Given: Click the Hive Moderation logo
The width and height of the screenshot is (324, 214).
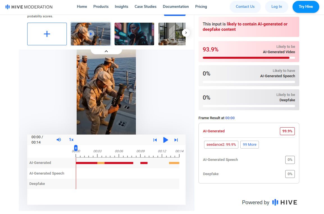Looking at the screenshot, I should pyautogui.click(x=29, y=7).
